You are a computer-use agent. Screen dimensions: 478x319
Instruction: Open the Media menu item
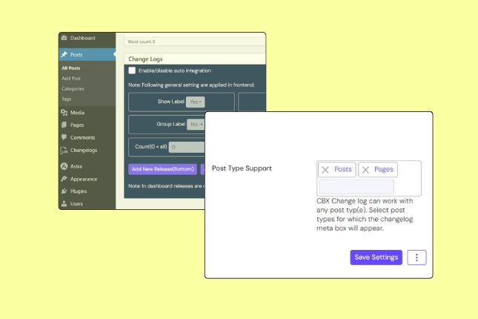pyautogui.click(x=87, y=113)
